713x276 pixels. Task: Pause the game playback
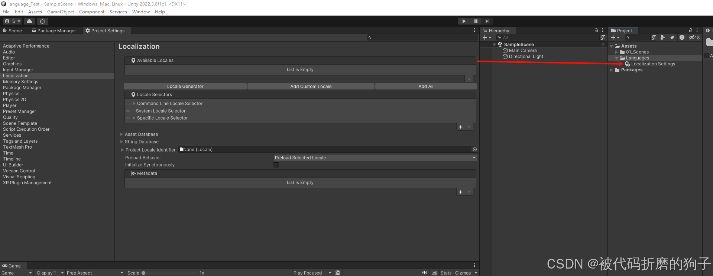[476, 21]
